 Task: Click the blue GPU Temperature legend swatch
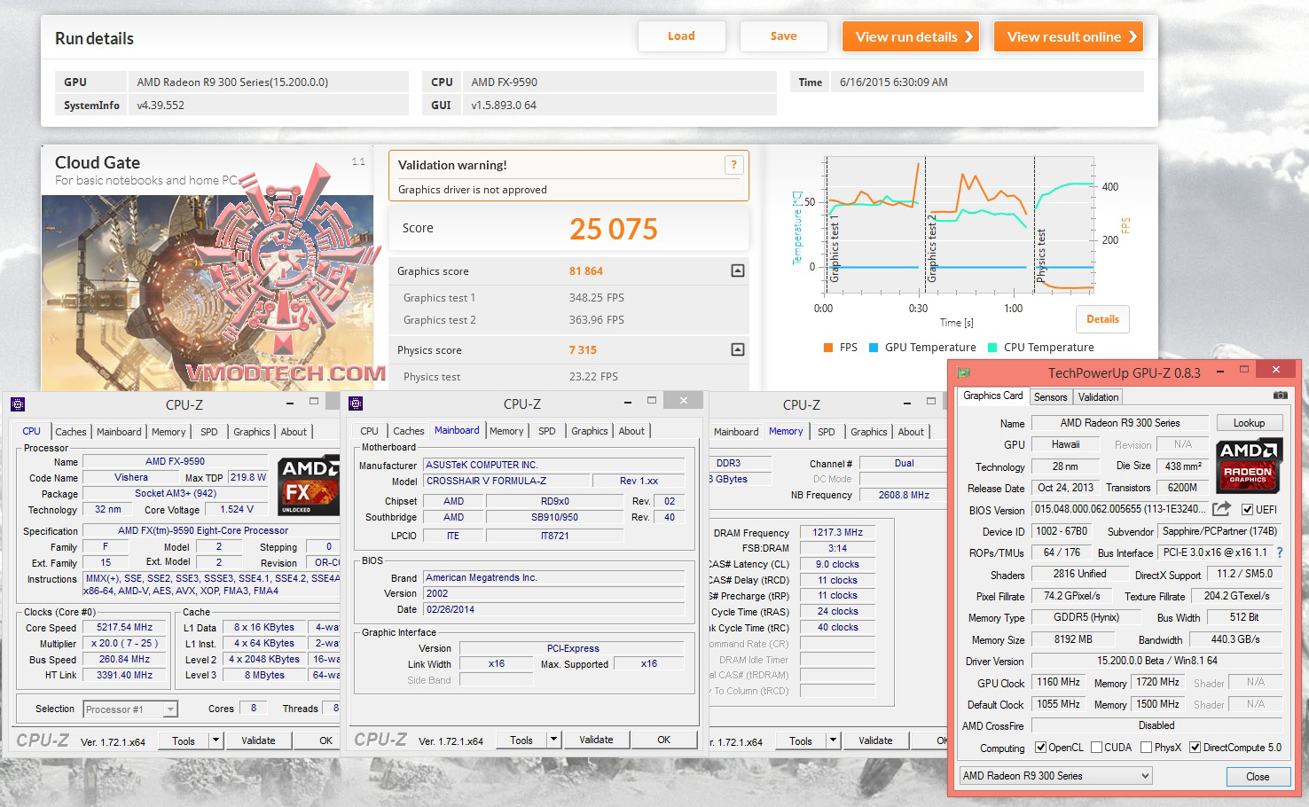[874, 348]
